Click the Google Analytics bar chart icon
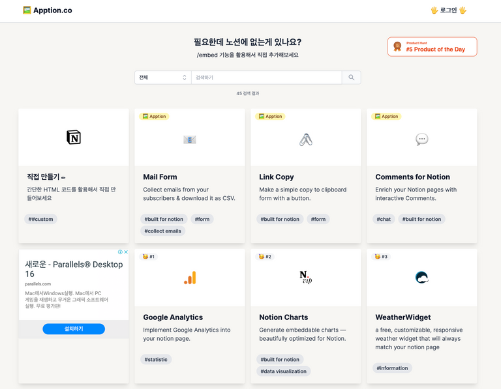The image size is (501, 389). (190, 278)
